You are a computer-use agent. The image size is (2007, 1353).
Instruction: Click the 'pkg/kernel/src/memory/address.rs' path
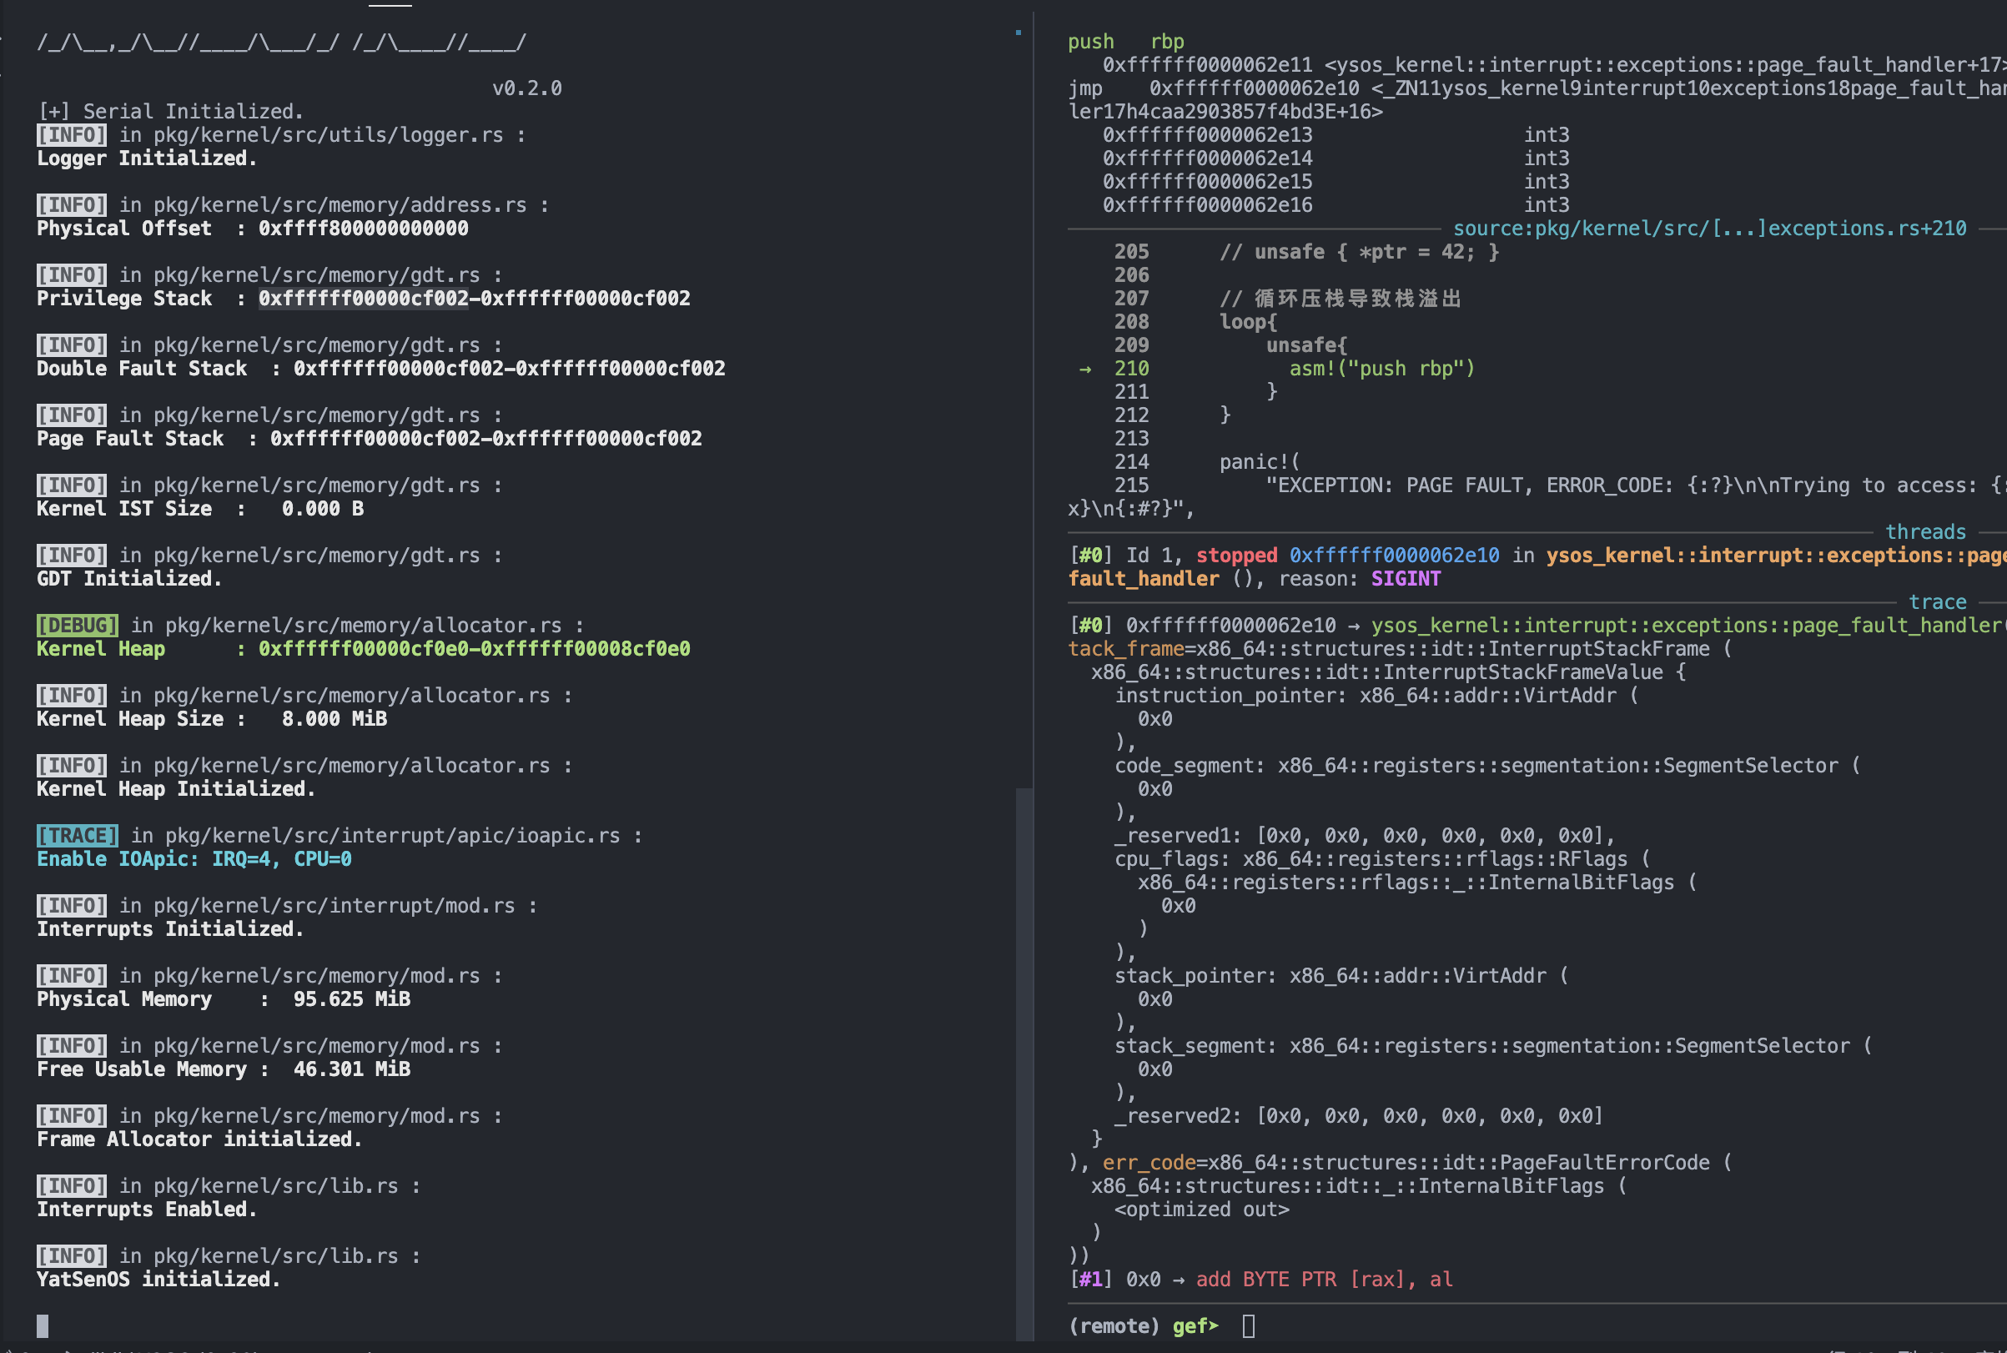point(340,204)
